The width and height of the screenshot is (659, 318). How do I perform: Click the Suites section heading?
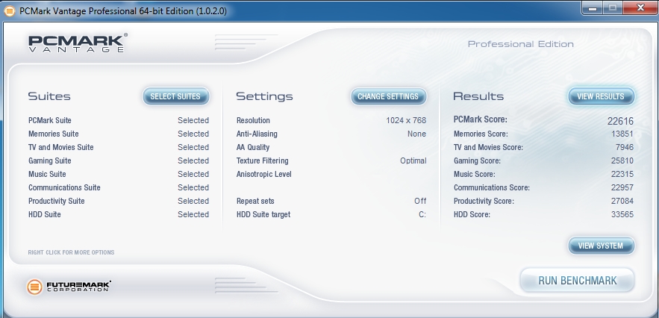[49, 96]
